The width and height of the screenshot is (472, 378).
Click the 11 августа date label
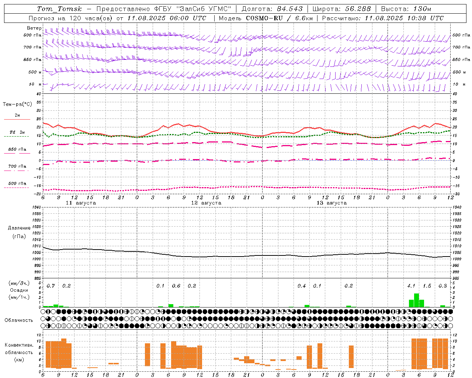click(81, 203)
